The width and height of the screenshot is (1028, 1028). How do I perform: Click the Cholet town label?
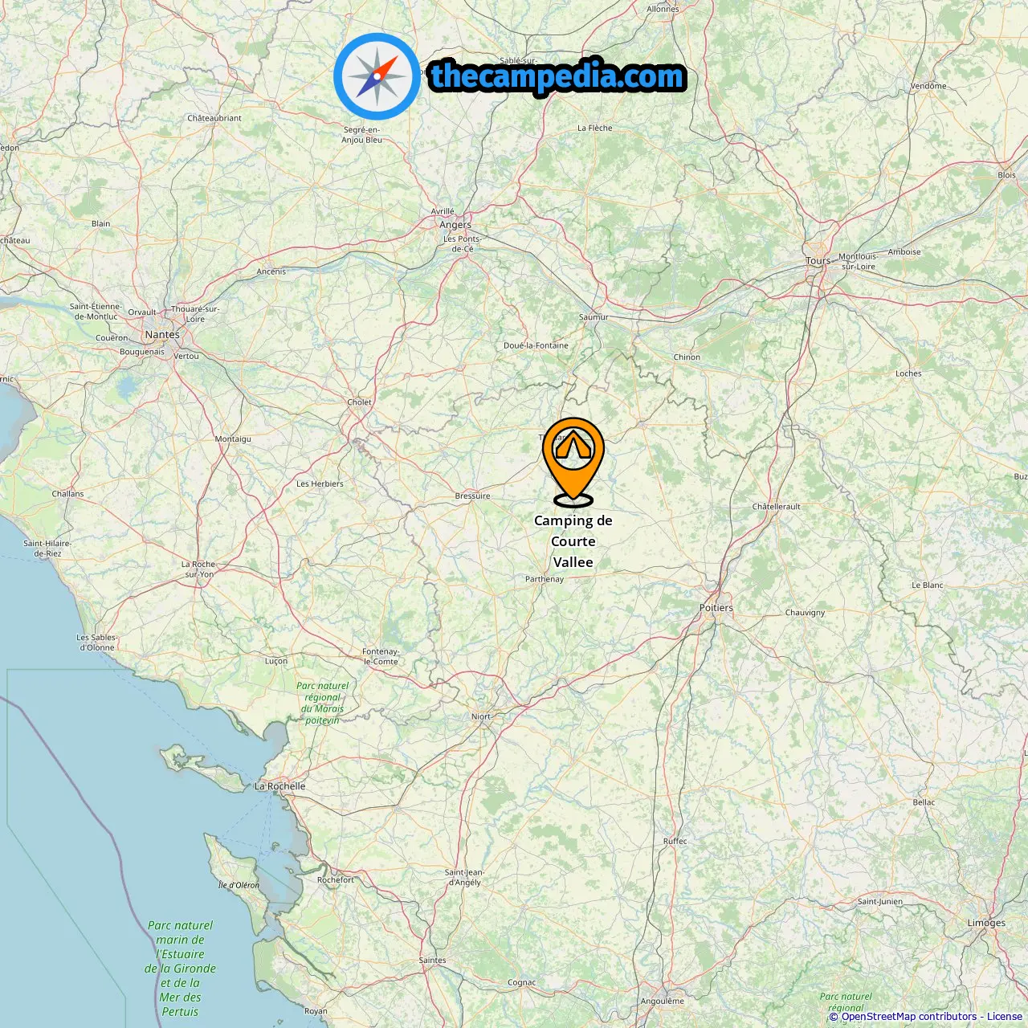[x=360, y=402]
